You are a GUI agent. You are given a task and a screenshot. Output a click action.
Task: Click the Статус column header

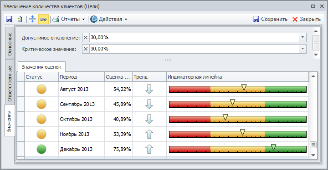[41, 77]
